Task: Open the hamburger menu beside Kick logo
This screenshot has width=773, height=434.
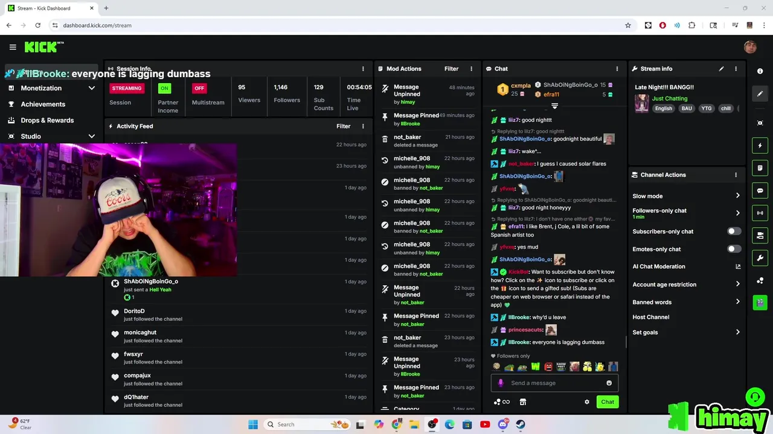Action: tap(13, 47)
